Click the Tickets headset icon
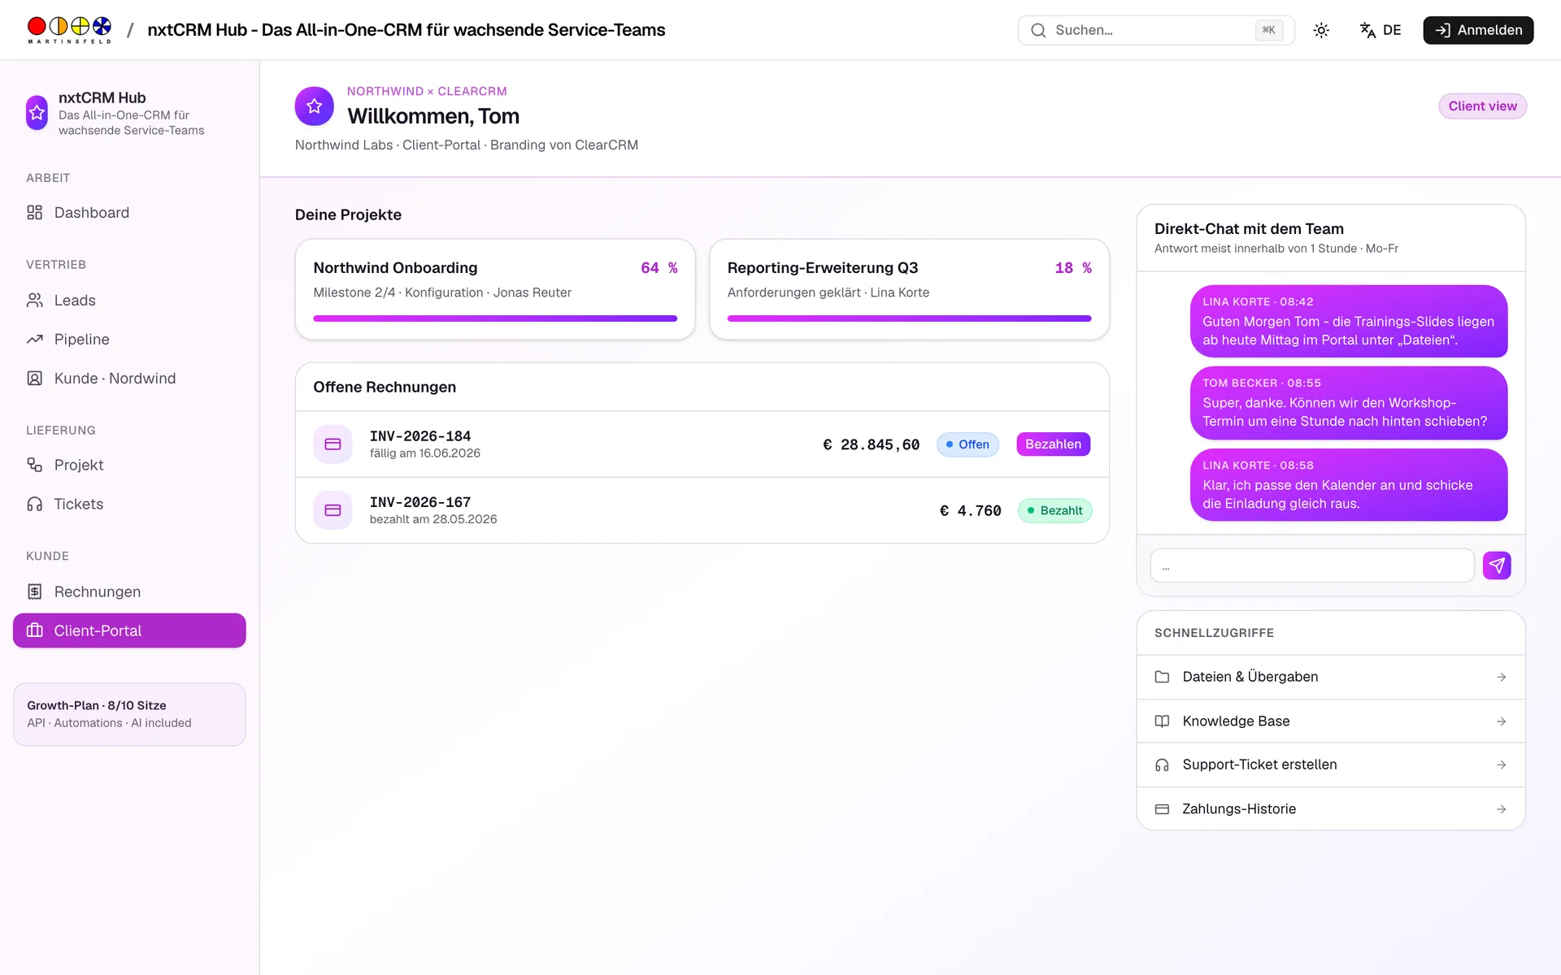 tap(34, 504)
